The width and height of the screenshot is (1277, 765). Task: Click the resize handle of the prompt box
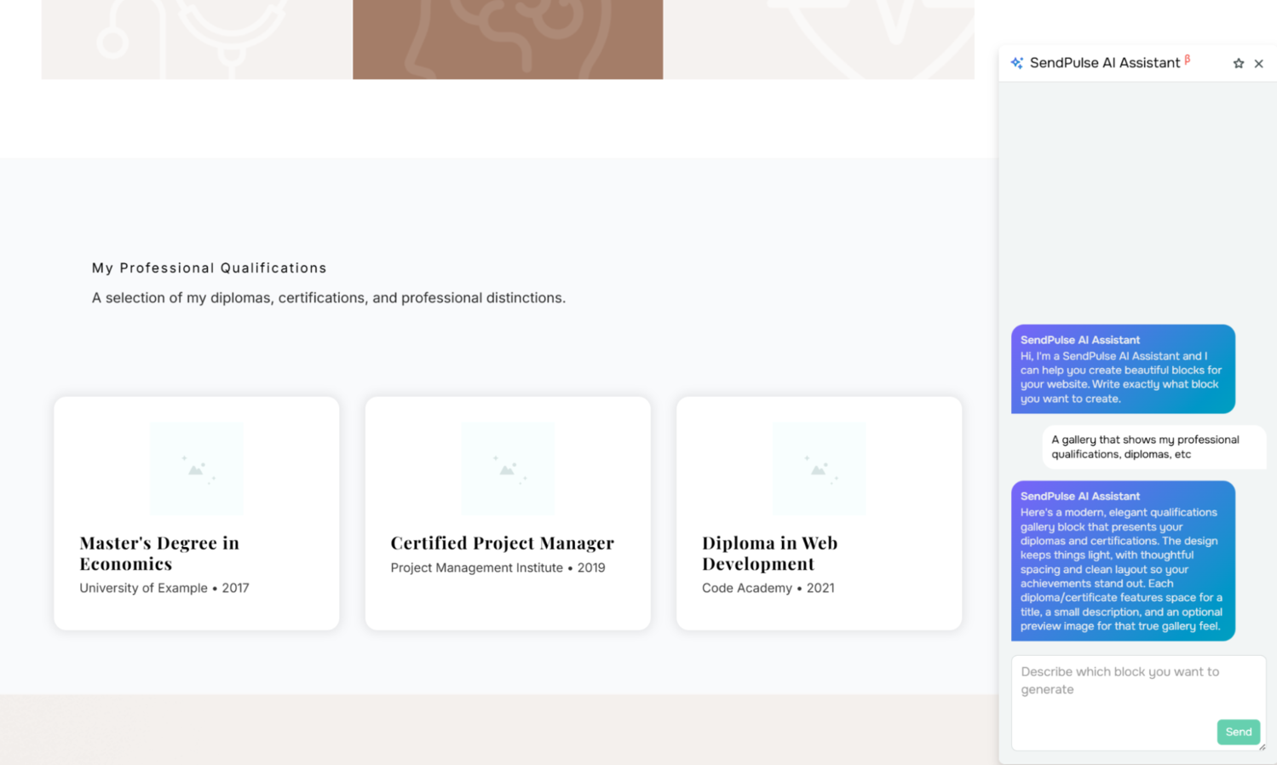(1262, 747)
